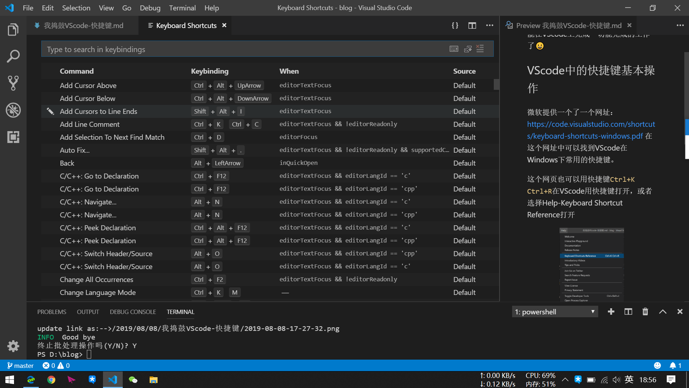Select the Change All Occurrences row
The height and width of the screenshot is (388, 689).
coord(268,280)
